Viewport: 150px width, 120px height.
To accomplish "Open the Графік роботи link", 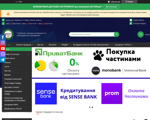I will (x=138, y=20).
